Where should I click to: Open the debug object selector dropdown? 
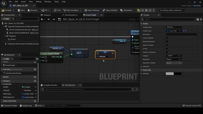tap(172, 10)
